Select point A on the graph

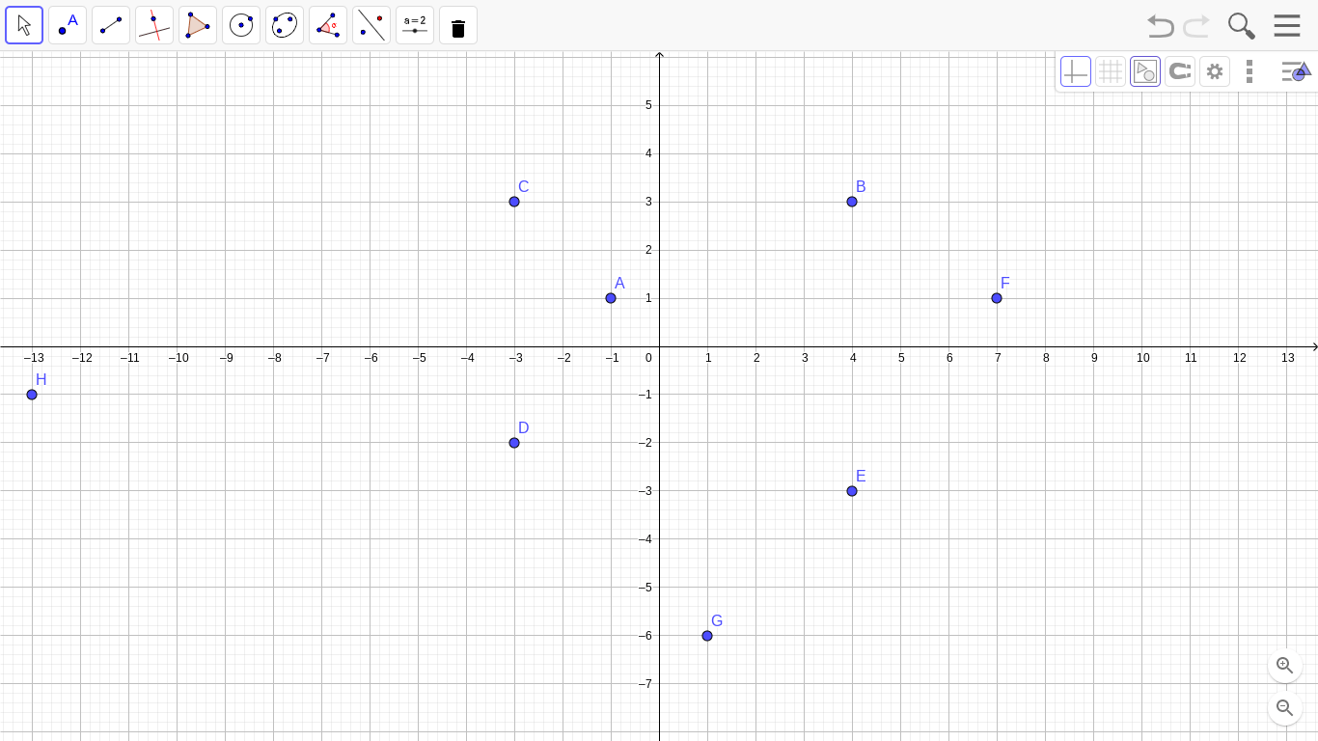pos(611,298)
